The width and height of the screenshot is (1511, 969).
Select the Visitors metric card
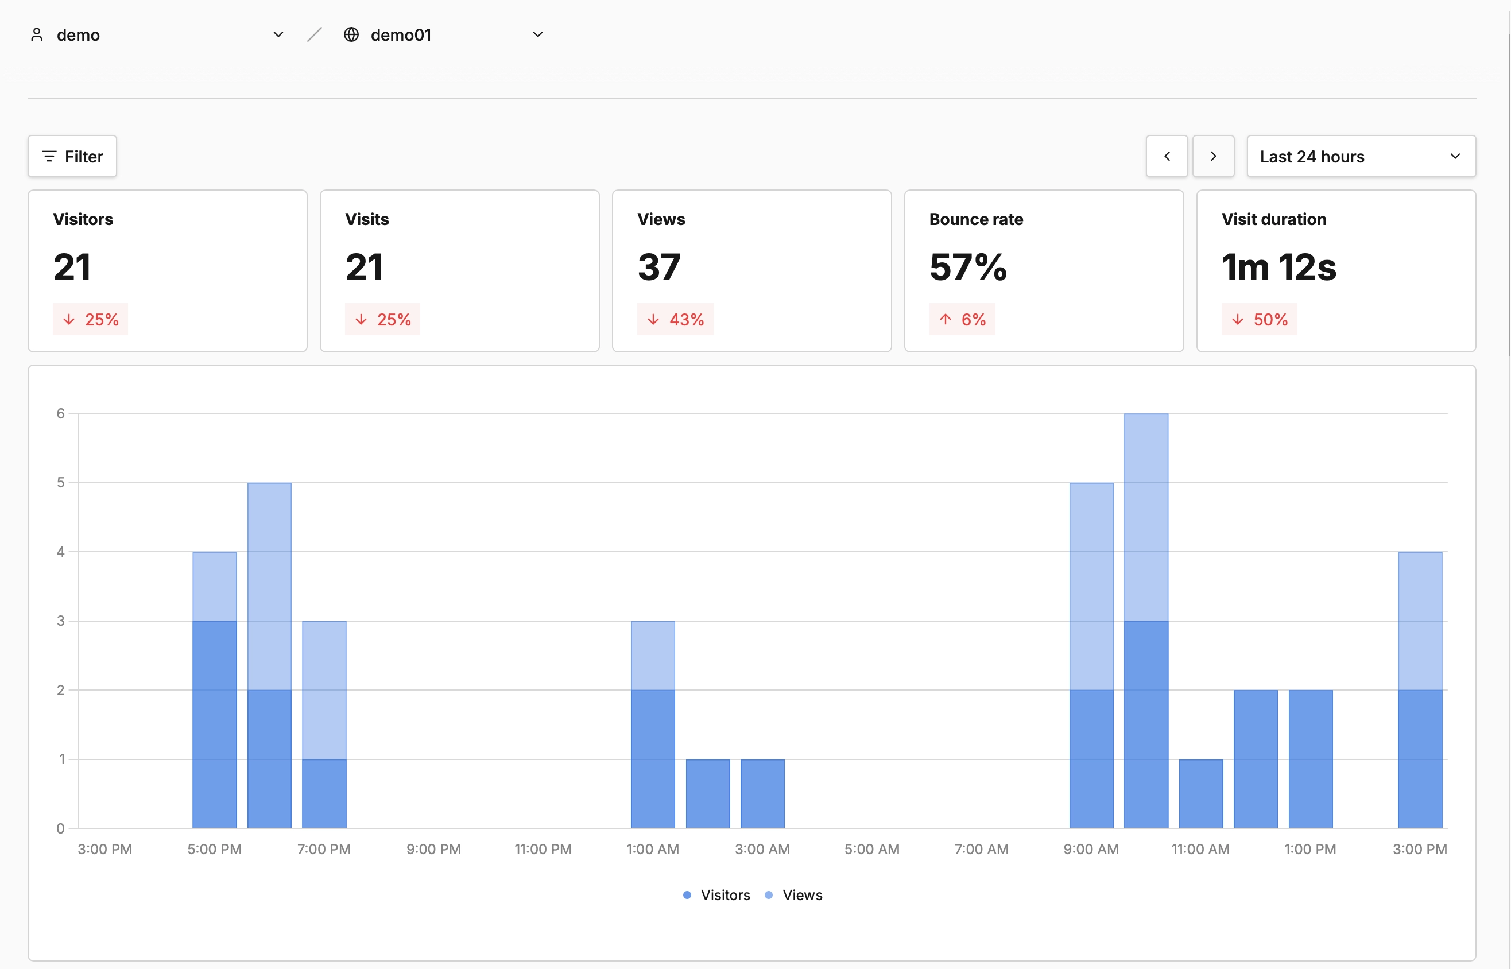(x=167, y=270)
